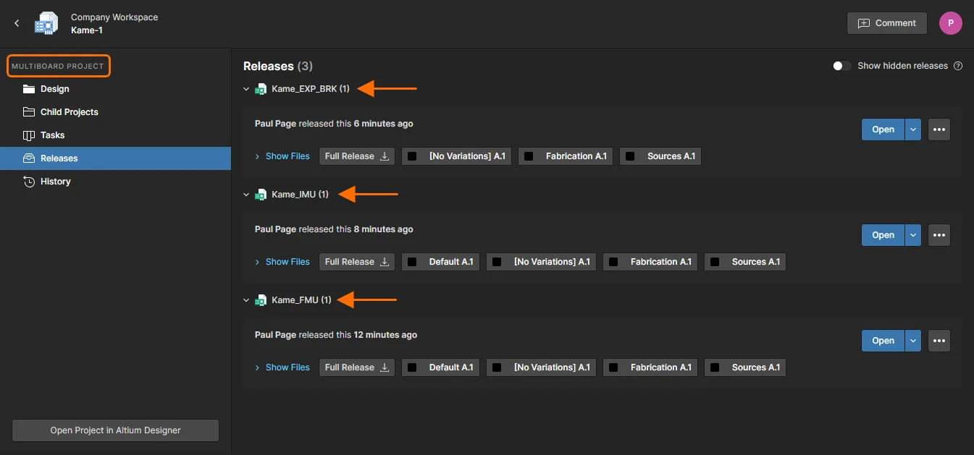Click help icon next to hidden releases
974x455 pixels.
point(958,66)
